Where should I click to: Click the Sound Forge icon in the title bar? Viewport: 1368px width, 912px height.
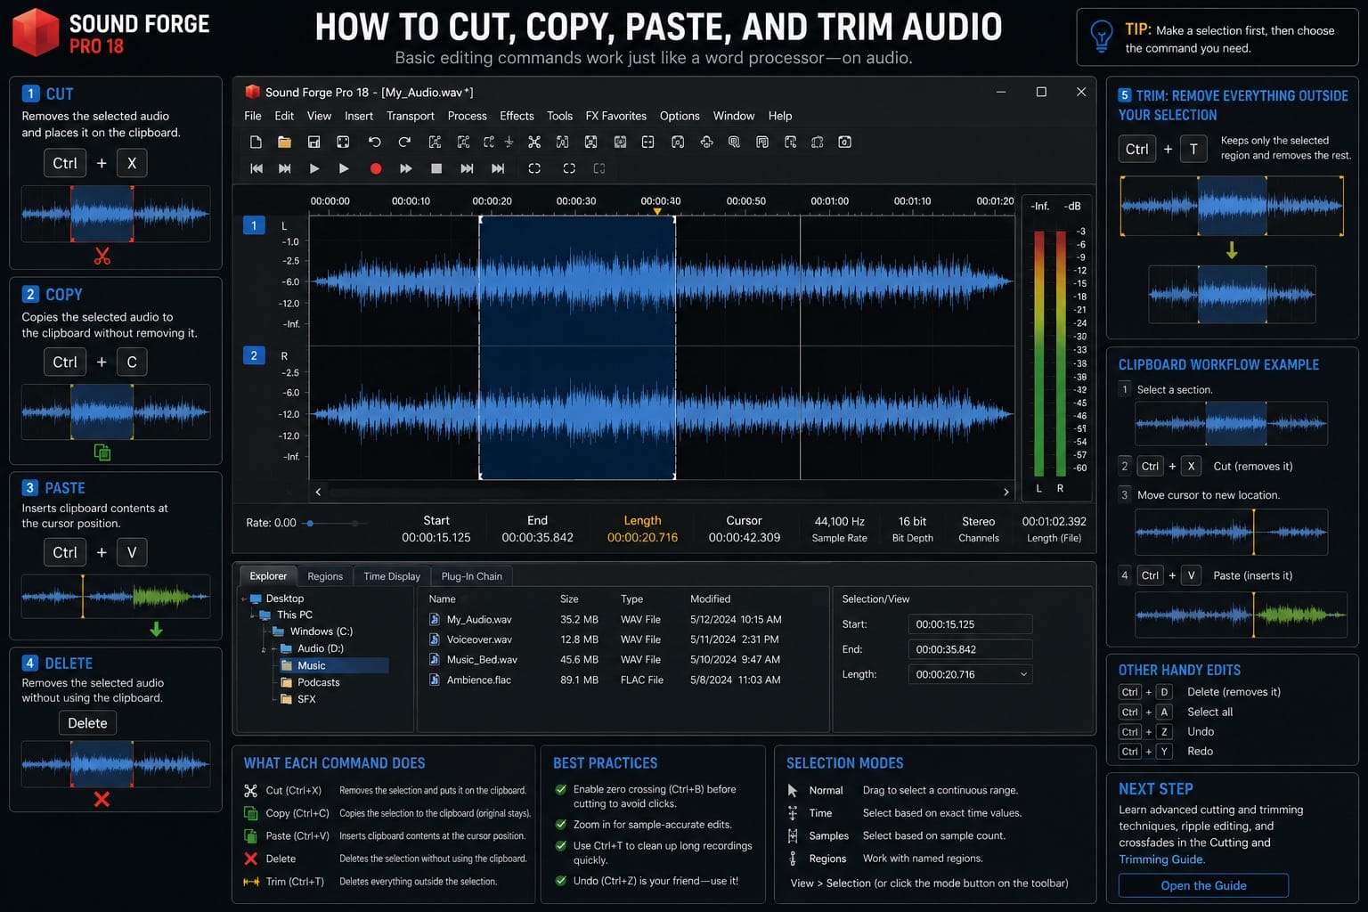(252, 92)
